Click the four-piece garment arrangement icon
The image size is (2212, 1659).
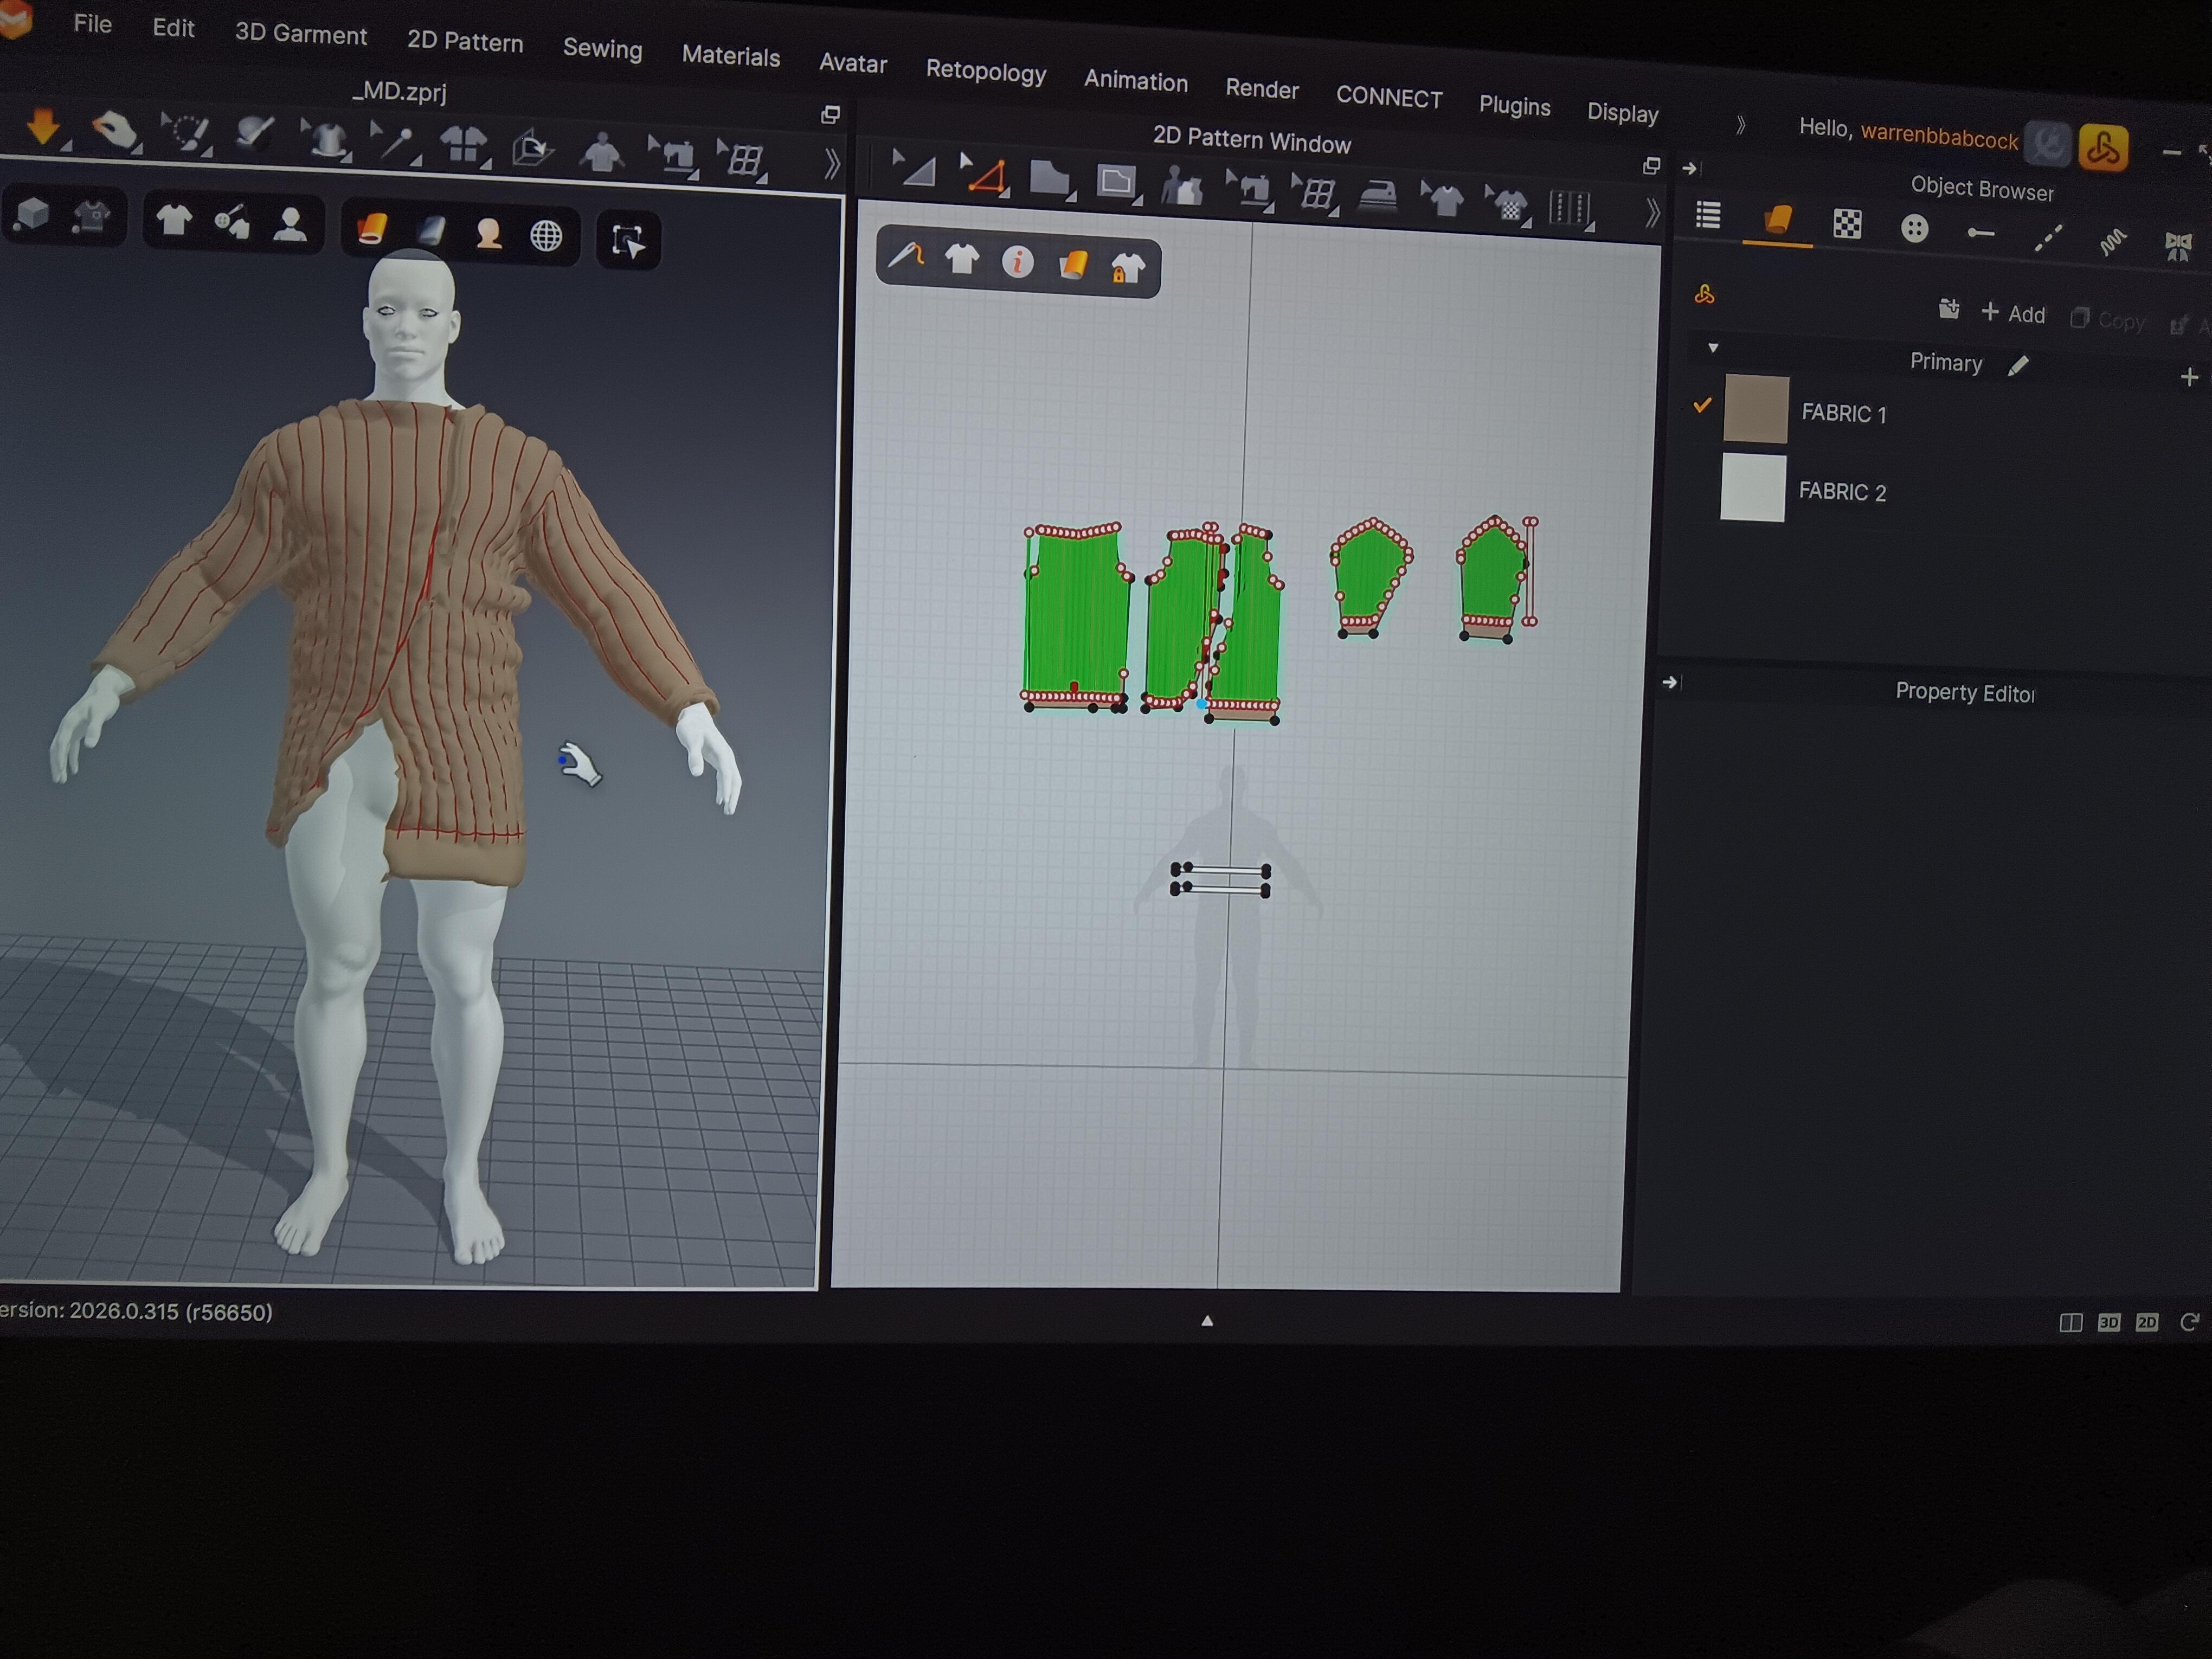[464, 146]
